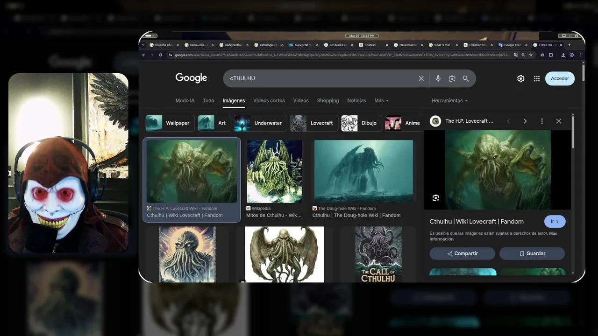598x336 pixels.
Task: Open Mitos de Cthulhu Wikipedia thumbnail
Action: coord(274,171)
